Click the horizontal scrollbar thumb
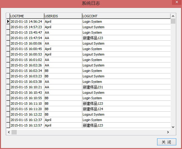This screenshot has width=182, height=149. 14,132
